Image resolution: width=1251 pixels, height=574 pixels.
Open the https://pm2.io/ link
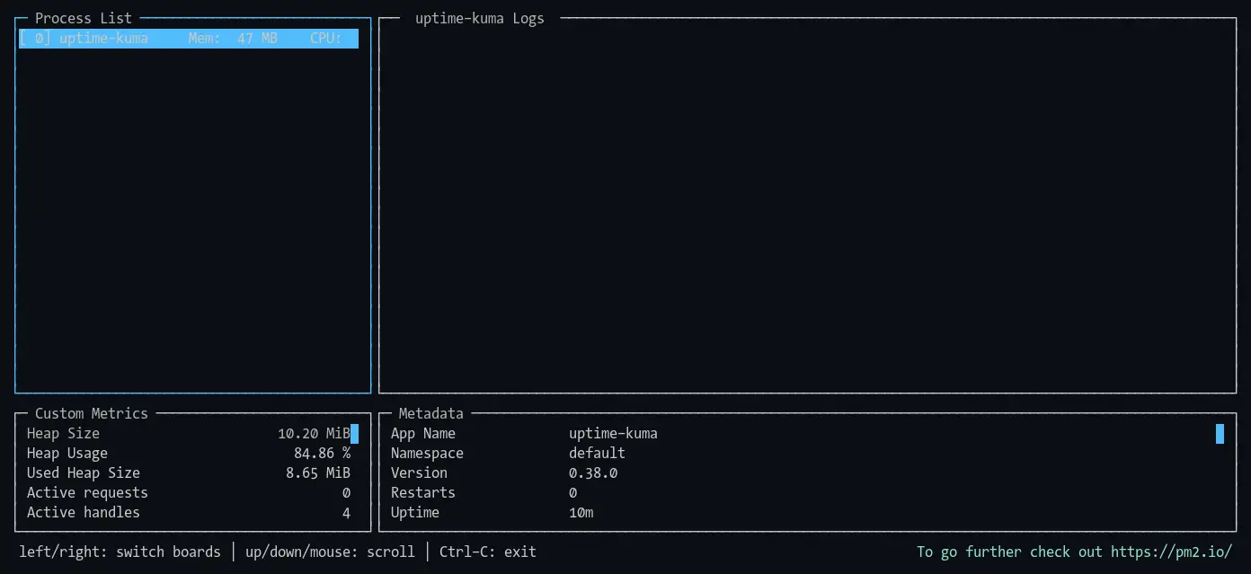click(1171, 552)
